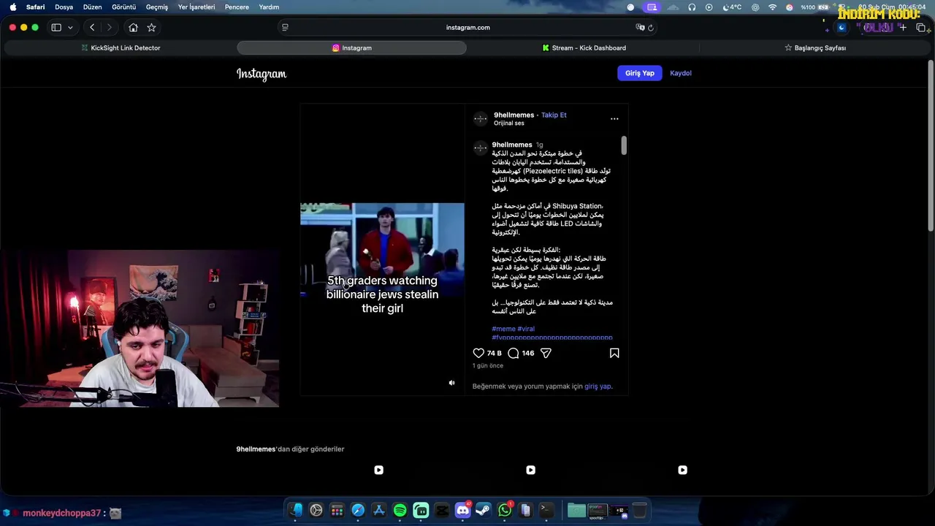
Task: Open Spotify from the Dock
Action: point(400,511)
